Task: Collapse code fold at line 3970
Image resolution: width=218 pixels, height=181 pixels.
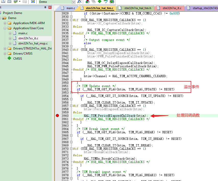Action: coord(71,149)
